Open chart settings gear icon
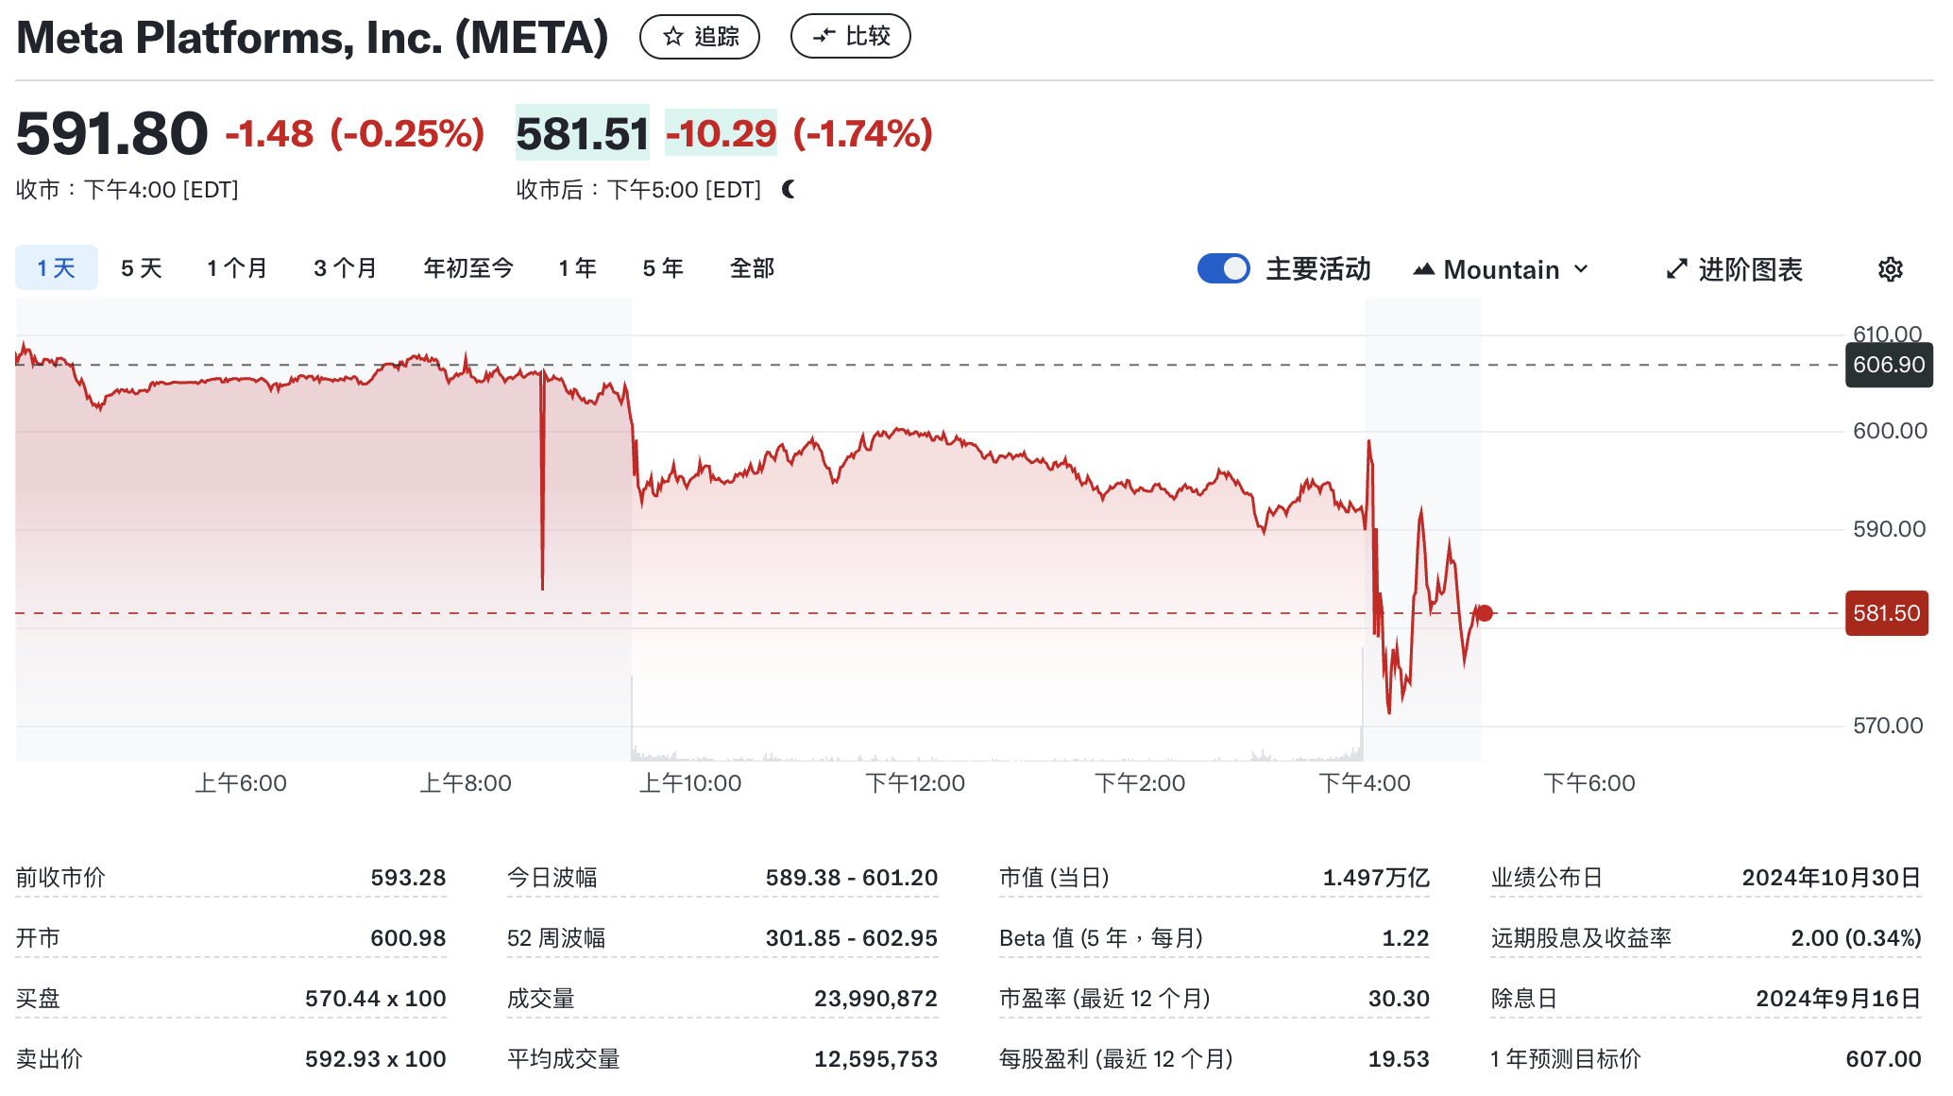Screen dimensions: 1953x1096 (x=1890, y=269)
